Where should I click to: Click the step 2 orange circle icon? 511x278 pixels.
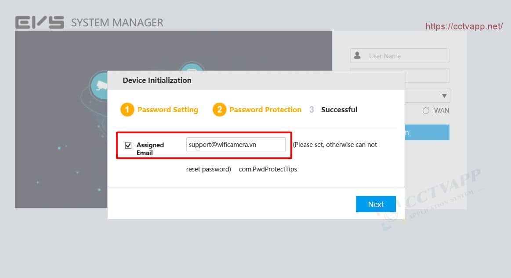219,110
